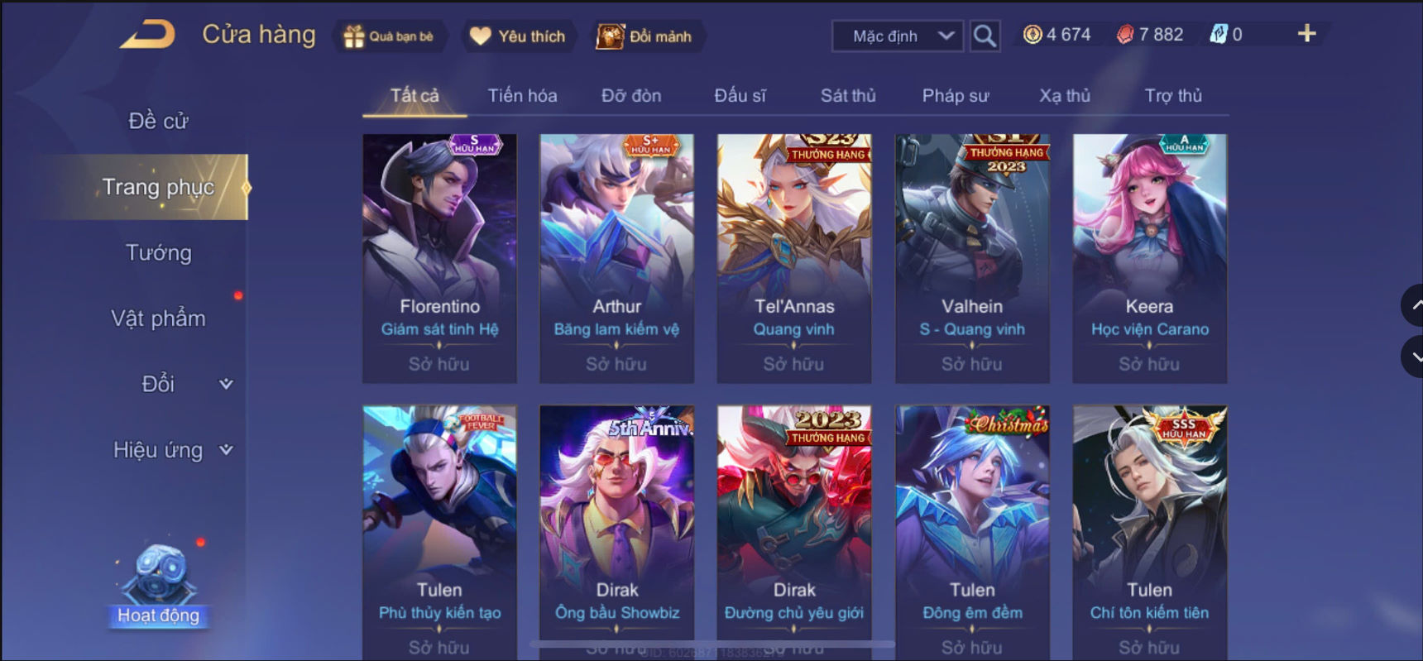Open the search magnifier icon
The height and width of the screenshot is (661, 1423).
984,36
